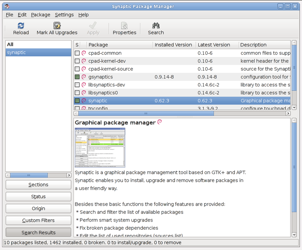The image size is (302, 250).
Task: Open the File menu
Action: (9, 15)
